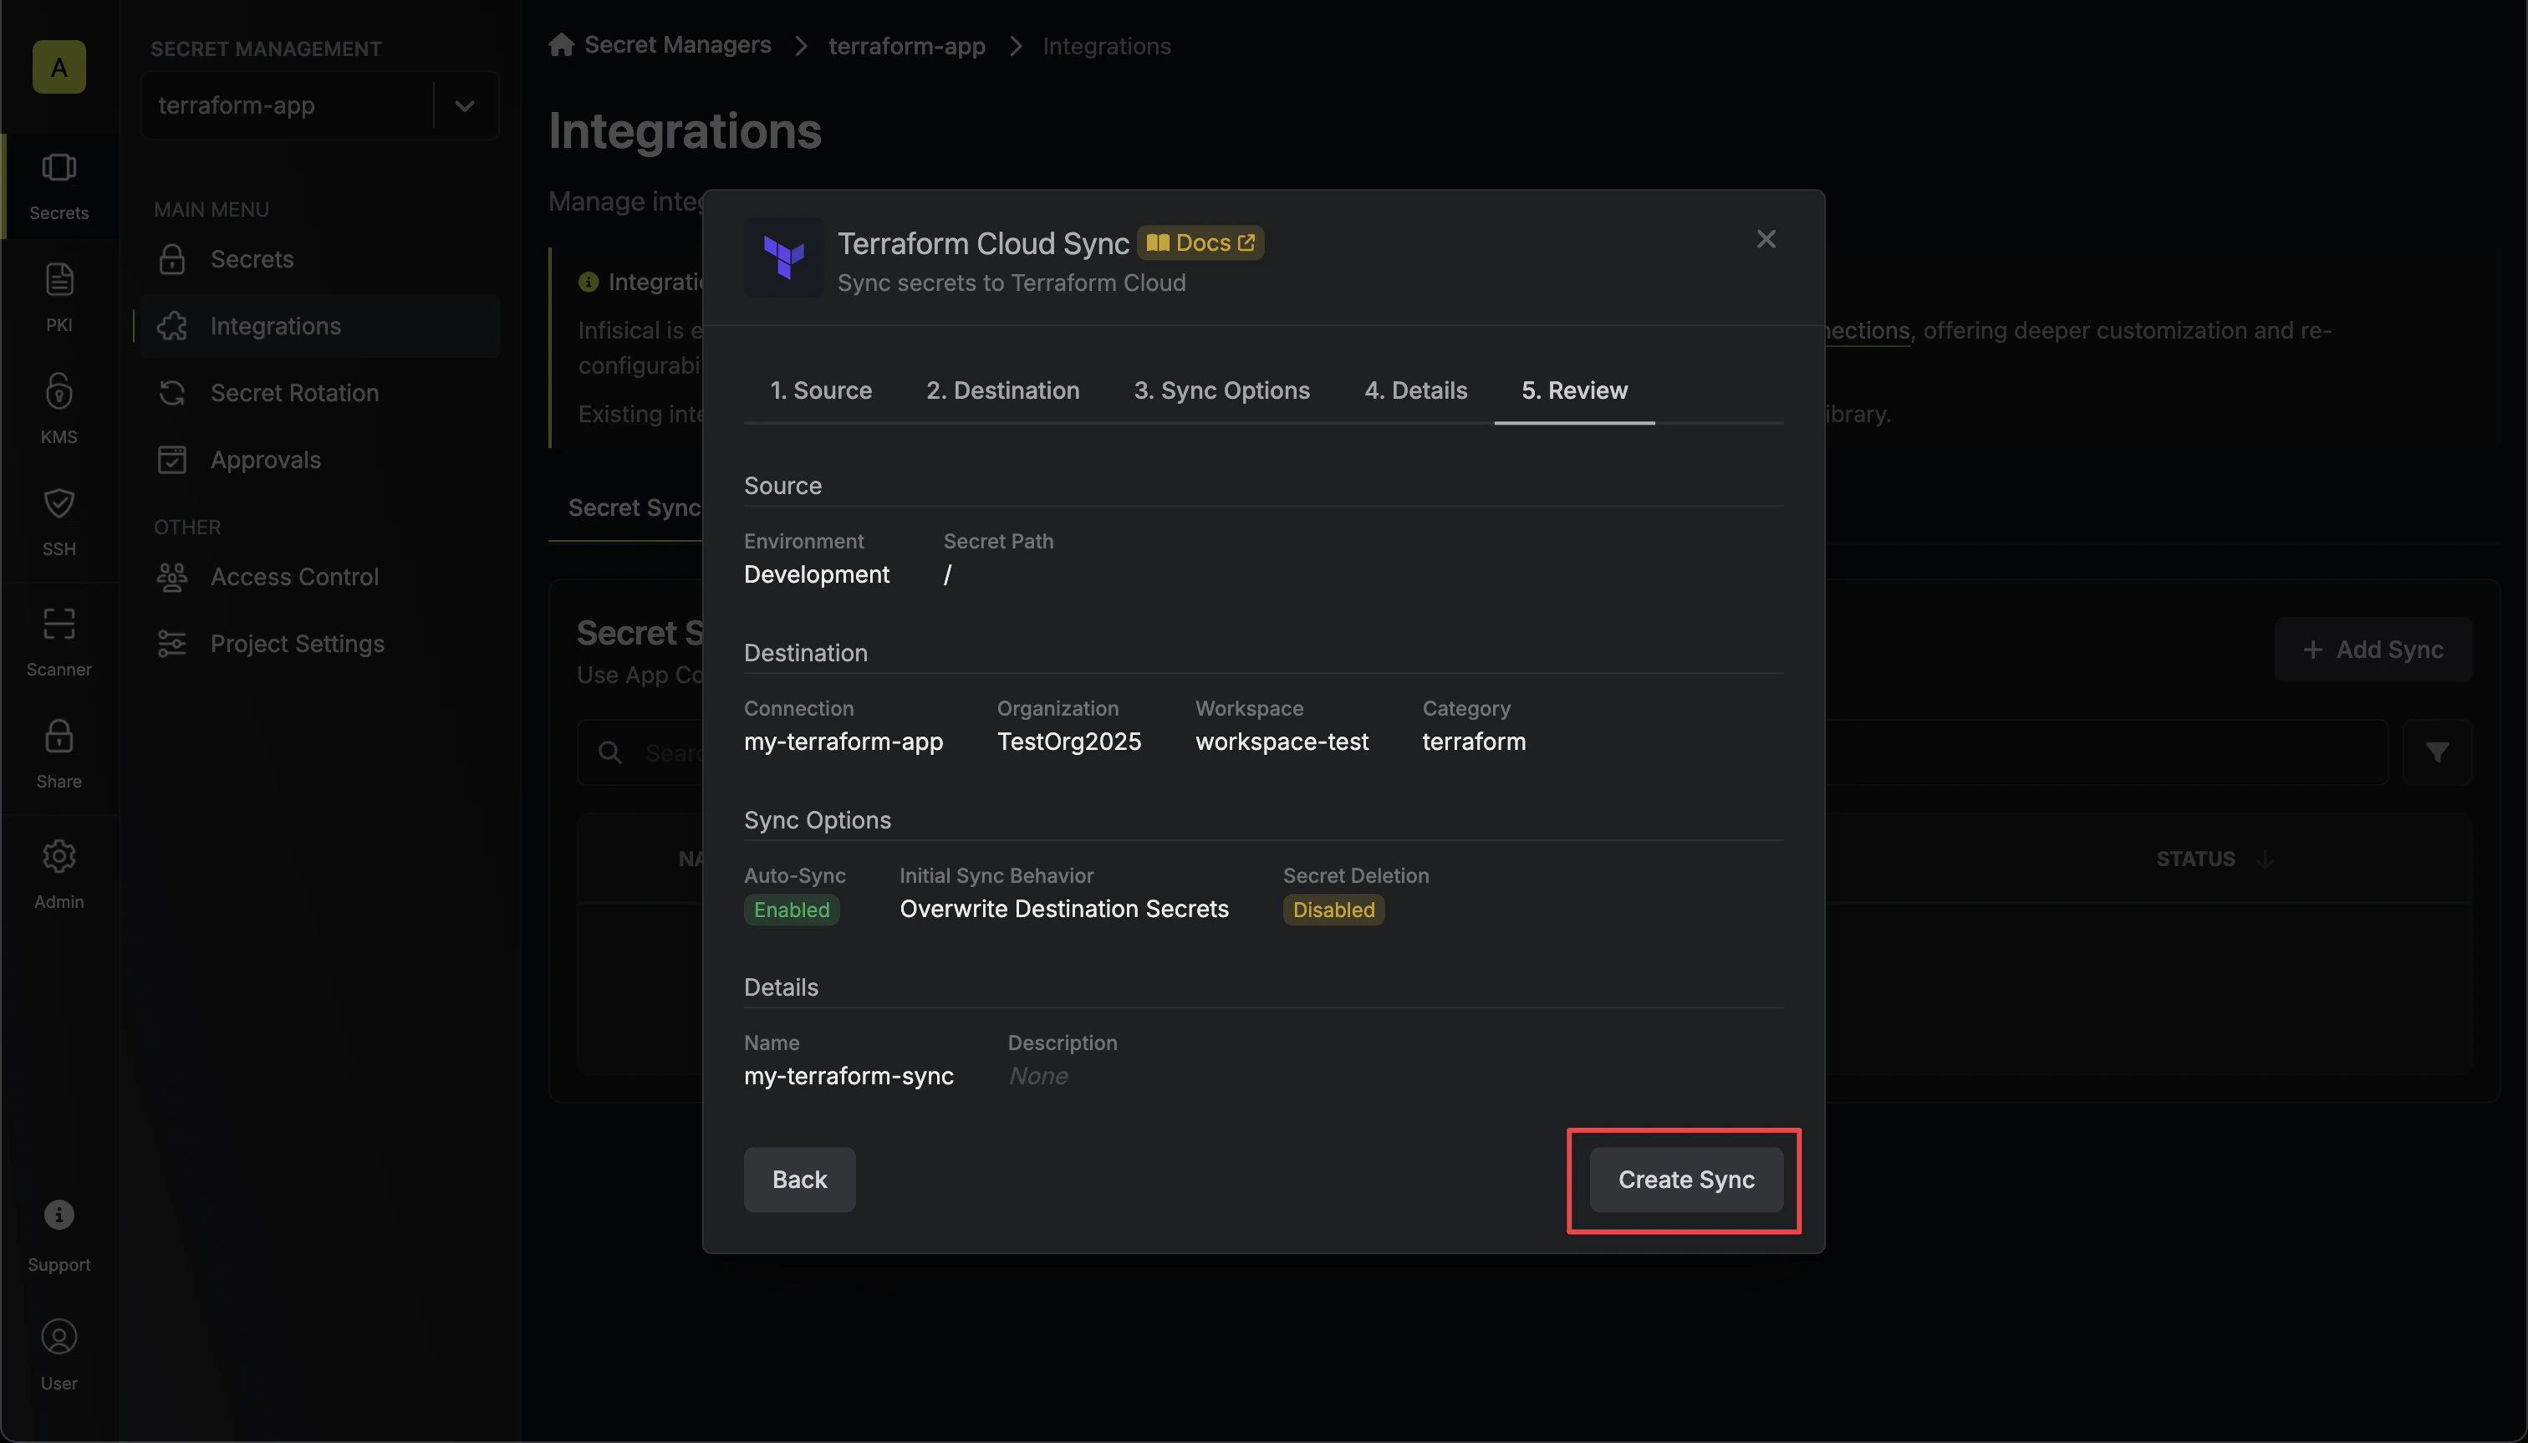The height and width of the screenshot is (1443, 2528).
Task: Open the KMS section icon
Action: click(59, 408)
